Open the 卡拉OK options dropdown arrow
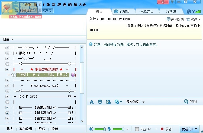This screenshot has height=133, width=203. coord(156,129)
